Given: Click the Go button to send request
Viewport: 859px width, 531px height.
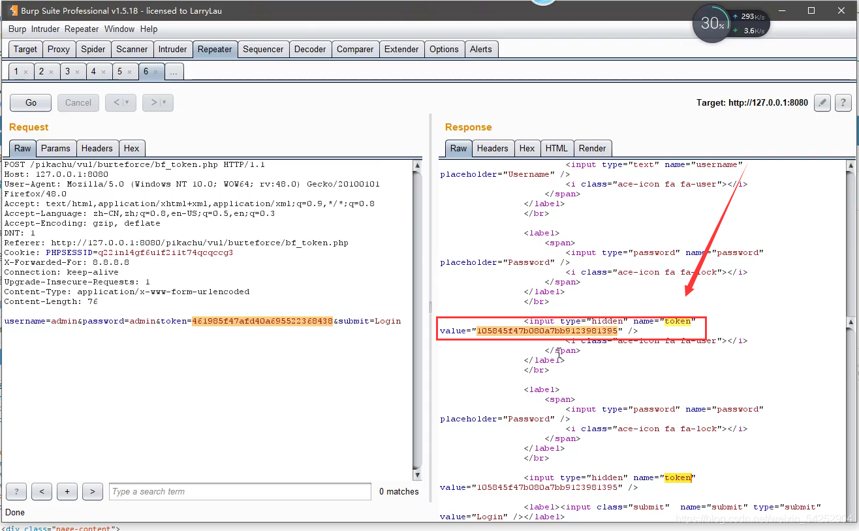Looking at the screenshot, I should tap(31, 102).
